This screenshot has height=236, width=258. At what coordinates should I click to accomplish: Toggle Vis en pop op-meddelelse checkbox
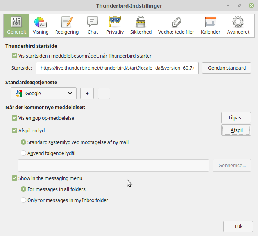(x=14, y=118)
